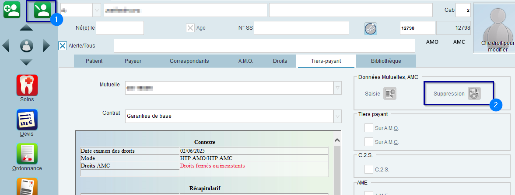Click the 'Droits AMC' row label

(95, 166)
